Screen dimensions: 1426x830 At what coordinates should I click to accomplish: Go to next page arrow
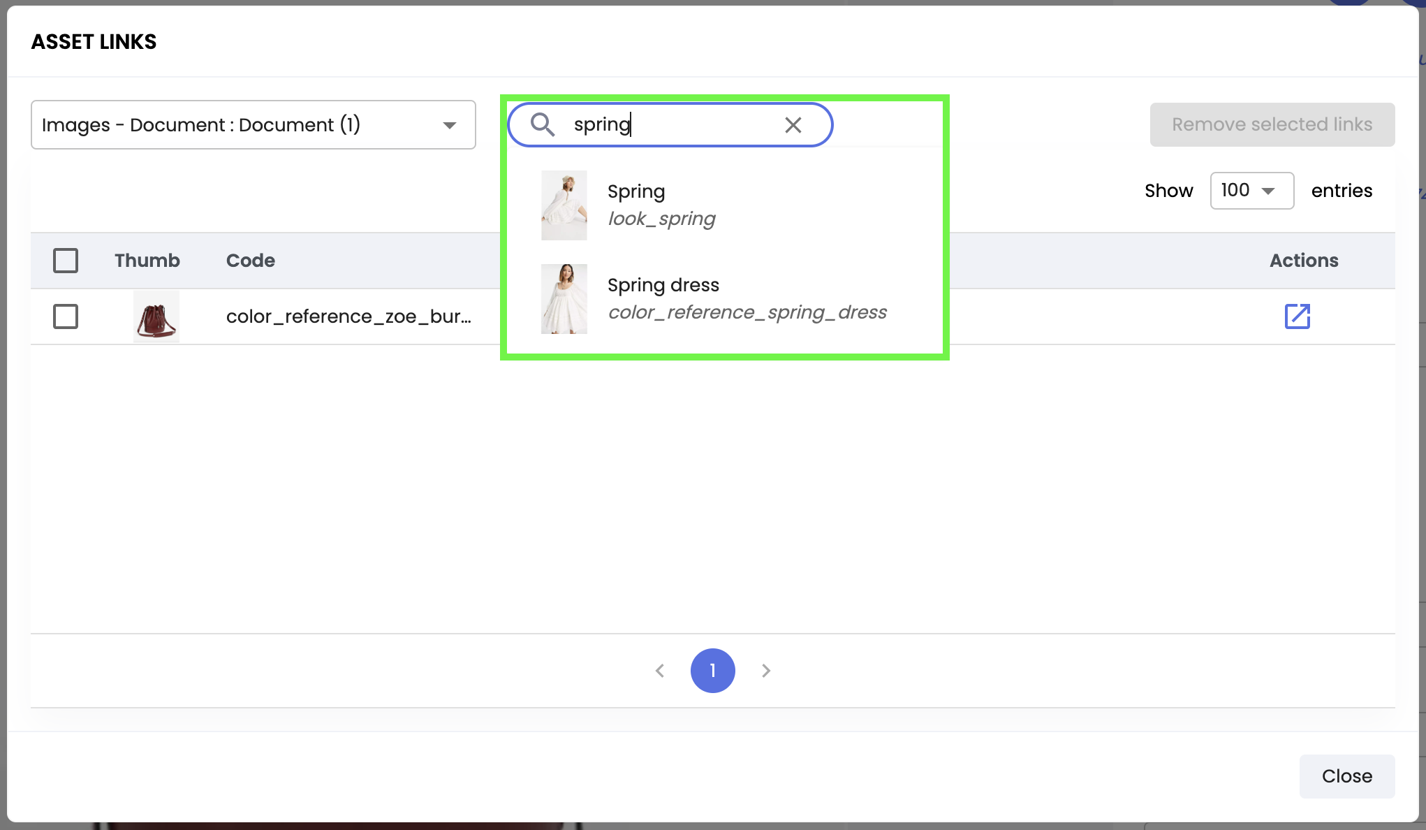(x=766, y=671)
